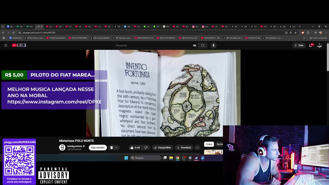Click the Seja membro button
This screenshot has height=185, width=329.
click(98, 147)
